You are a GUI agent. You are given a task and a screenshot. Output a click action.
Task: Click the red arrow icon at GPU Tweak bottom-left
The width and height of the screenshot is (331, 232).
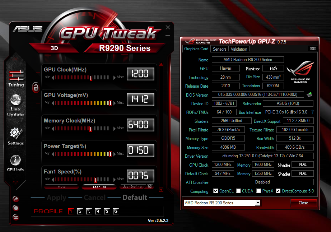pyautogui.click(x=16, y=199)
